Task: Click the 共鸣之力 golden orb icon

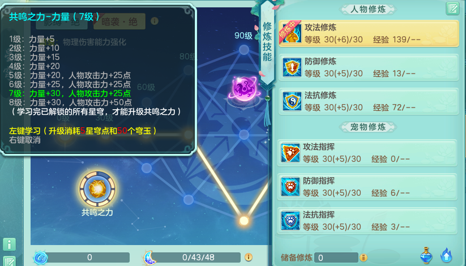Action: point(97,188)
